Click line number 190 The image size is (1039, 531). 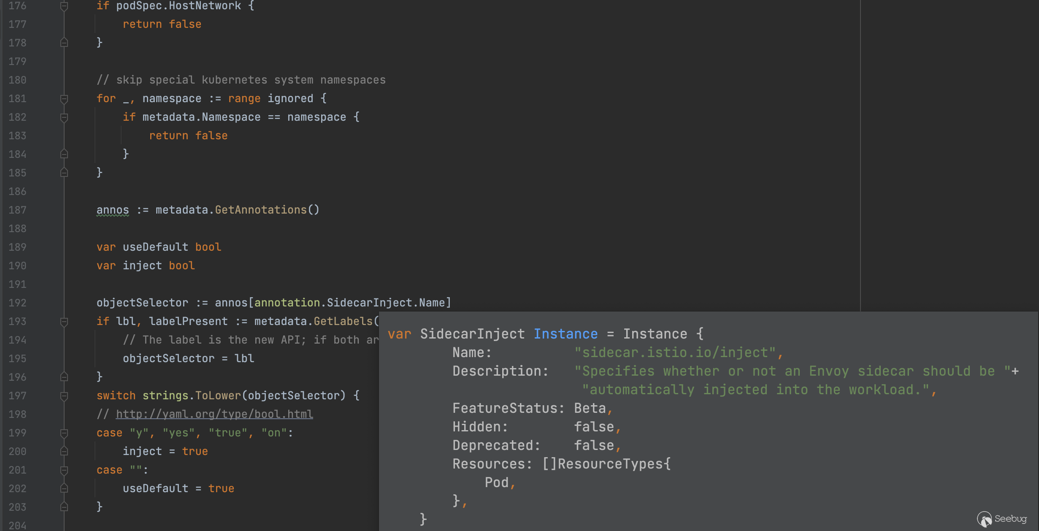pyautogui.click(x=17, y=265)
